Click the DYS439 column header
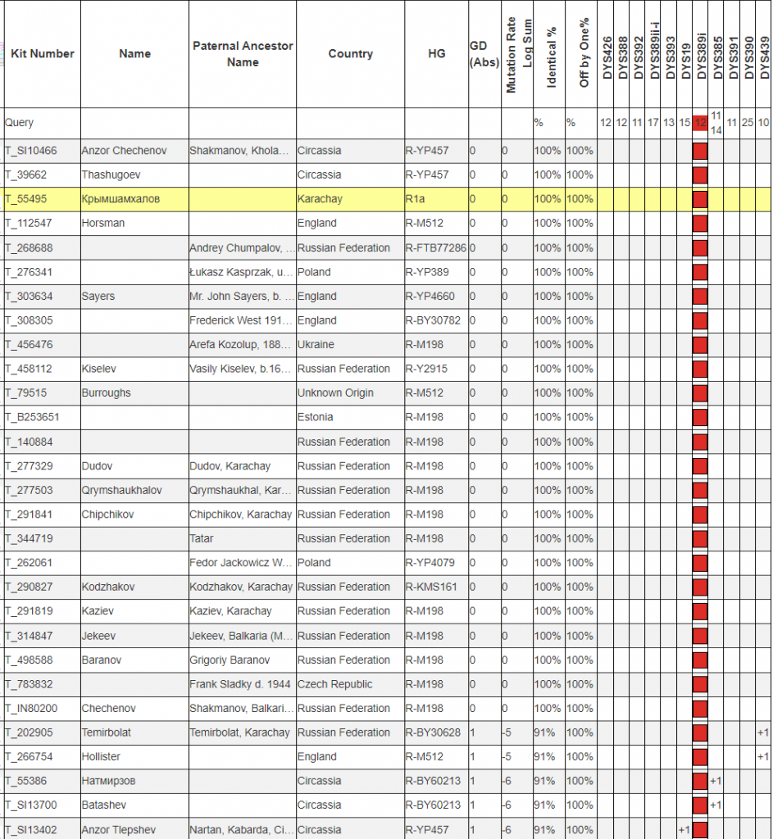The image size is (773, 839). [764, 54]
